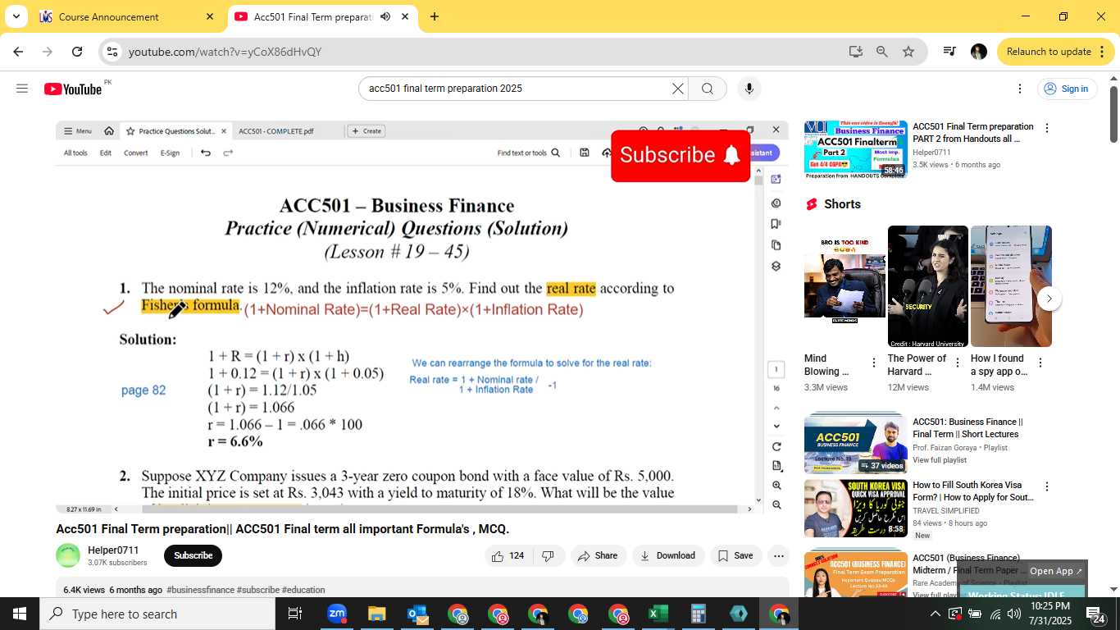Open options for Power of Harvard short
Viewport: 1120px width, 630px height.
[x=957, y=363]
